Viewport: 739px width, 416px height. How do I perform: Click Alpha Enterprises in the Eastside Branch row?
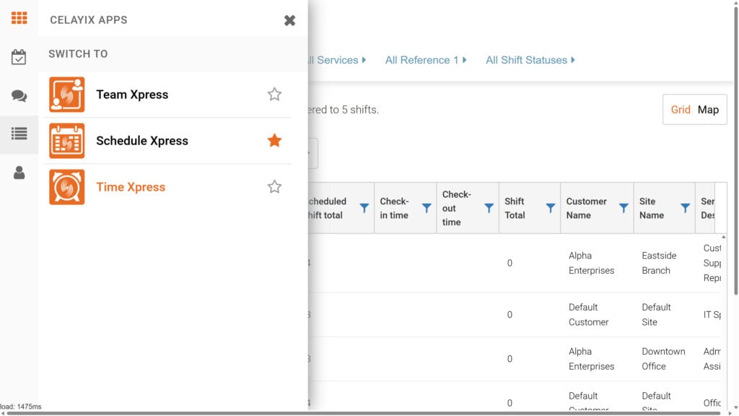pyautogui.click(x=591, y=263)
